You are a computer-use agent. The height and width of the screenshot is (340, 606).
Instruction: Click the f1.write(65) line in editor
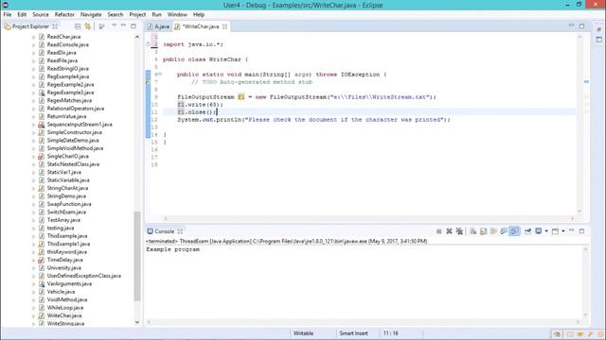click(200, 105)
